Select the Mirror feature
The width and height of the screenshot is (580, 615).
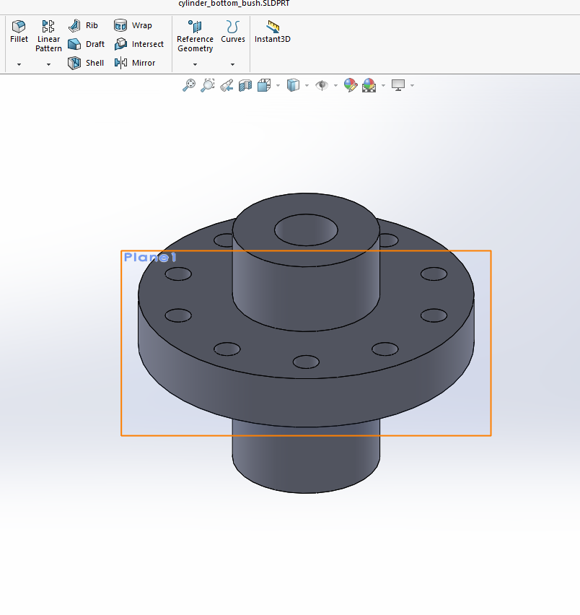coord(135,63)
